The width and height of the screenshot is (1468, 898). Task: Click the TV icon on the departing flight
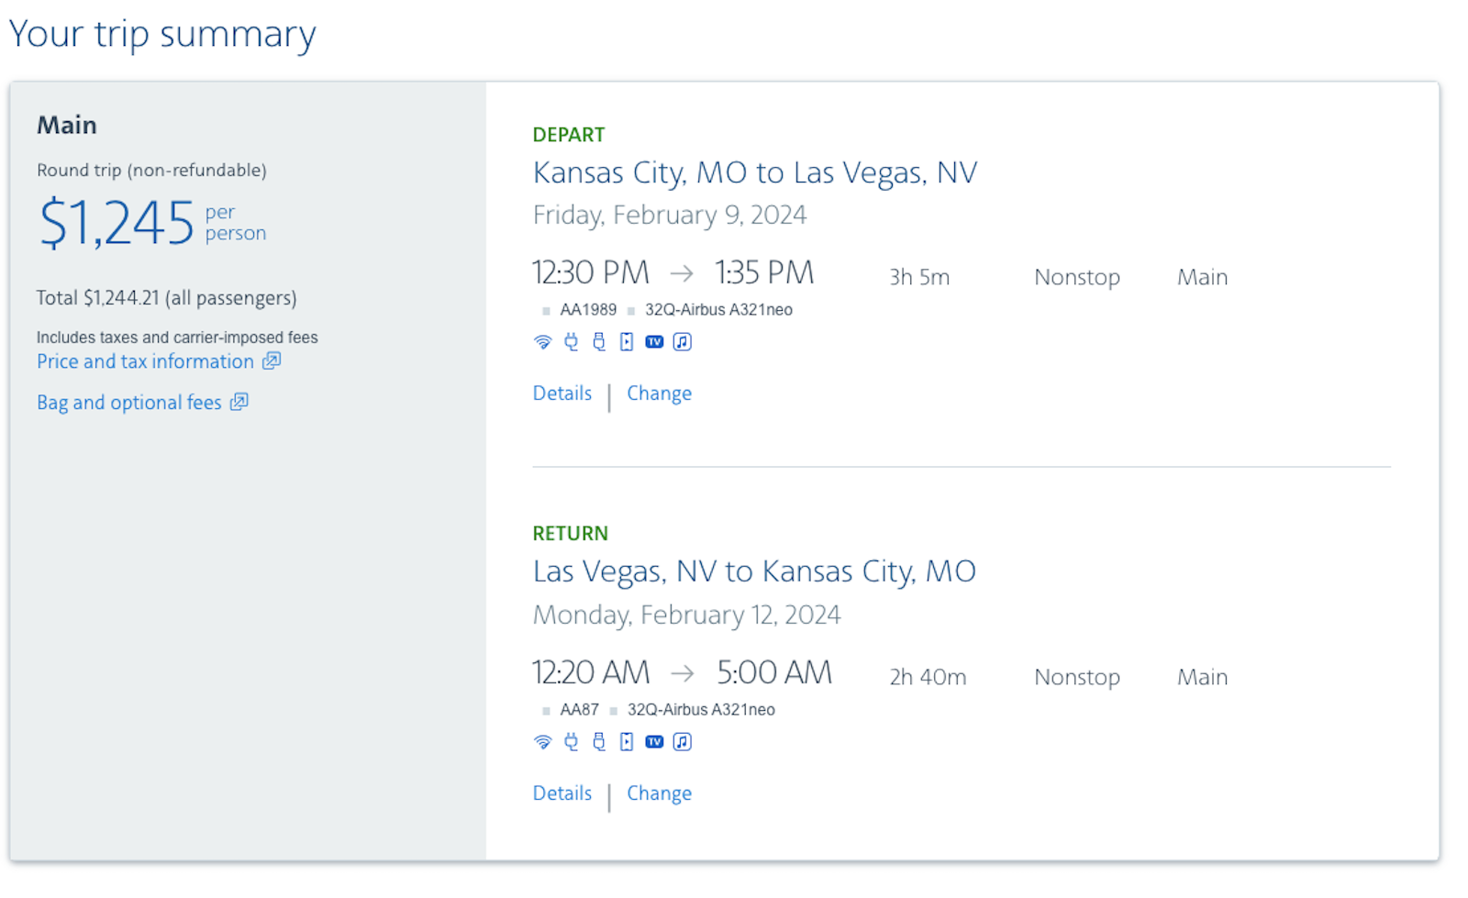654,342
